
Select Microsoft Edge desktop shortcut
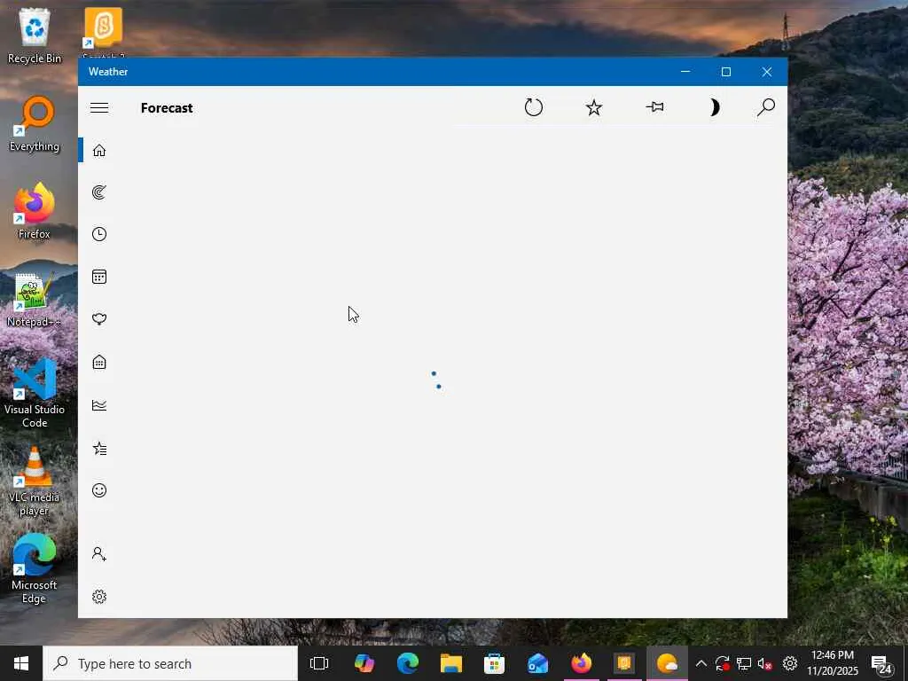tap(35, 569)
